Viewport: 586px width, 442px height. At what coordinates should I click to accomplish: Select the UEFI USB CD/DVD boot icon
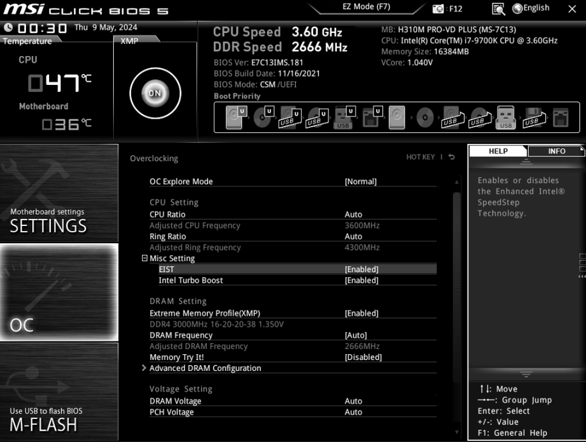(318, 118)
